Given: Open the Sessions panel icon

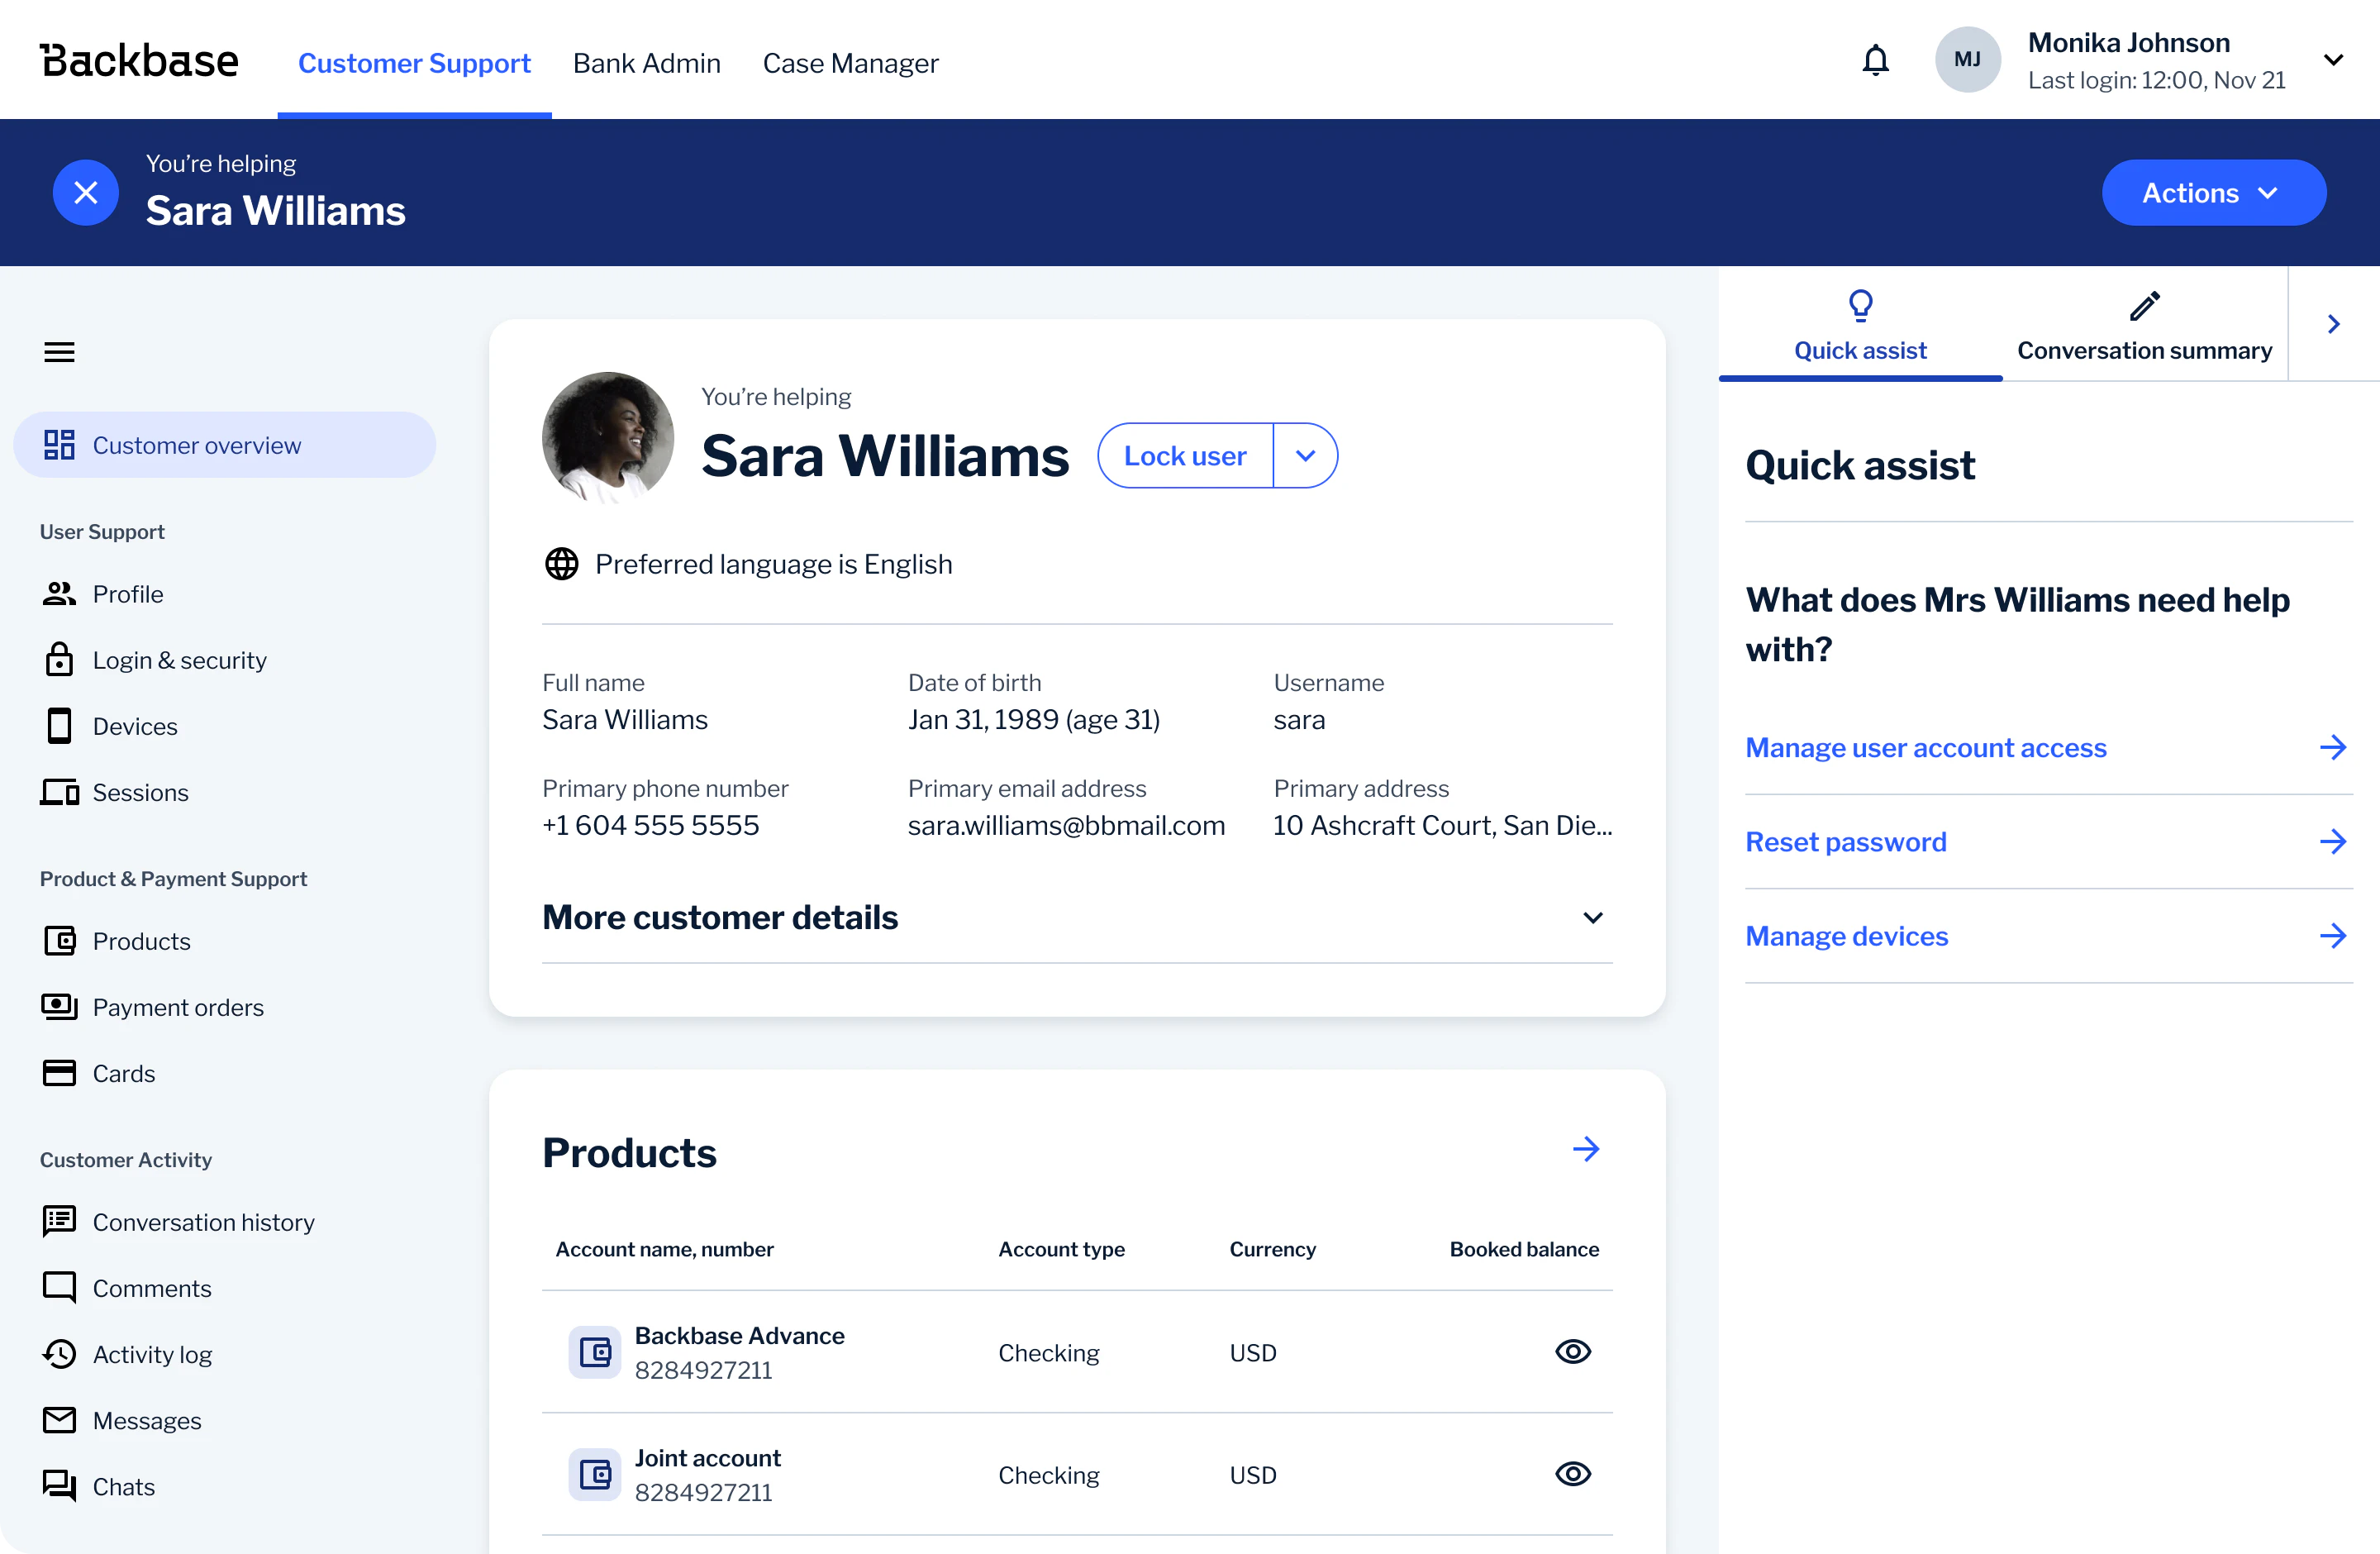Looking at the screenshot, I should tap(58, 792).
